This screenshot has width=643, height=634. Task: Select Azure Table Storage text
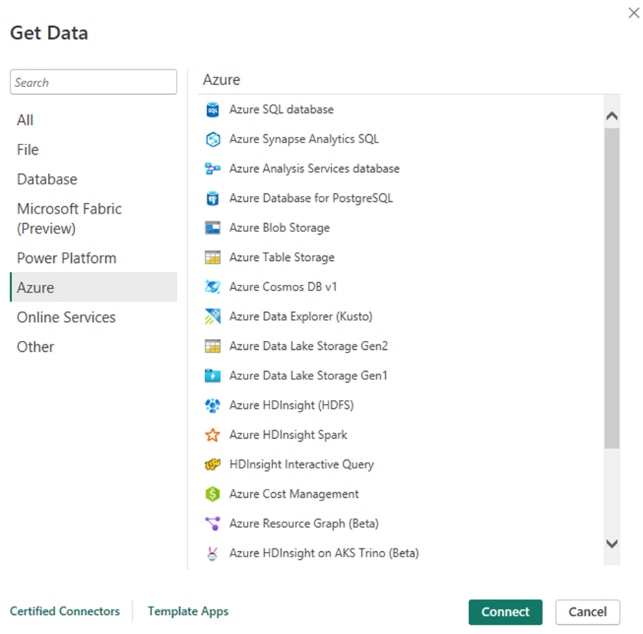pyautogui.click(x=282, y=257)
